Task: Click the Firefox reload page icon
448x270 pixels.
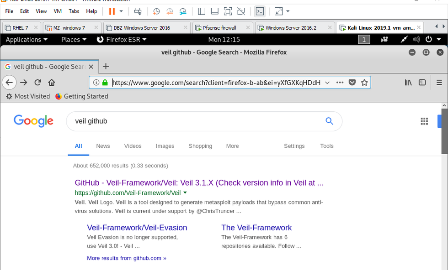Action: pos(37,83)
